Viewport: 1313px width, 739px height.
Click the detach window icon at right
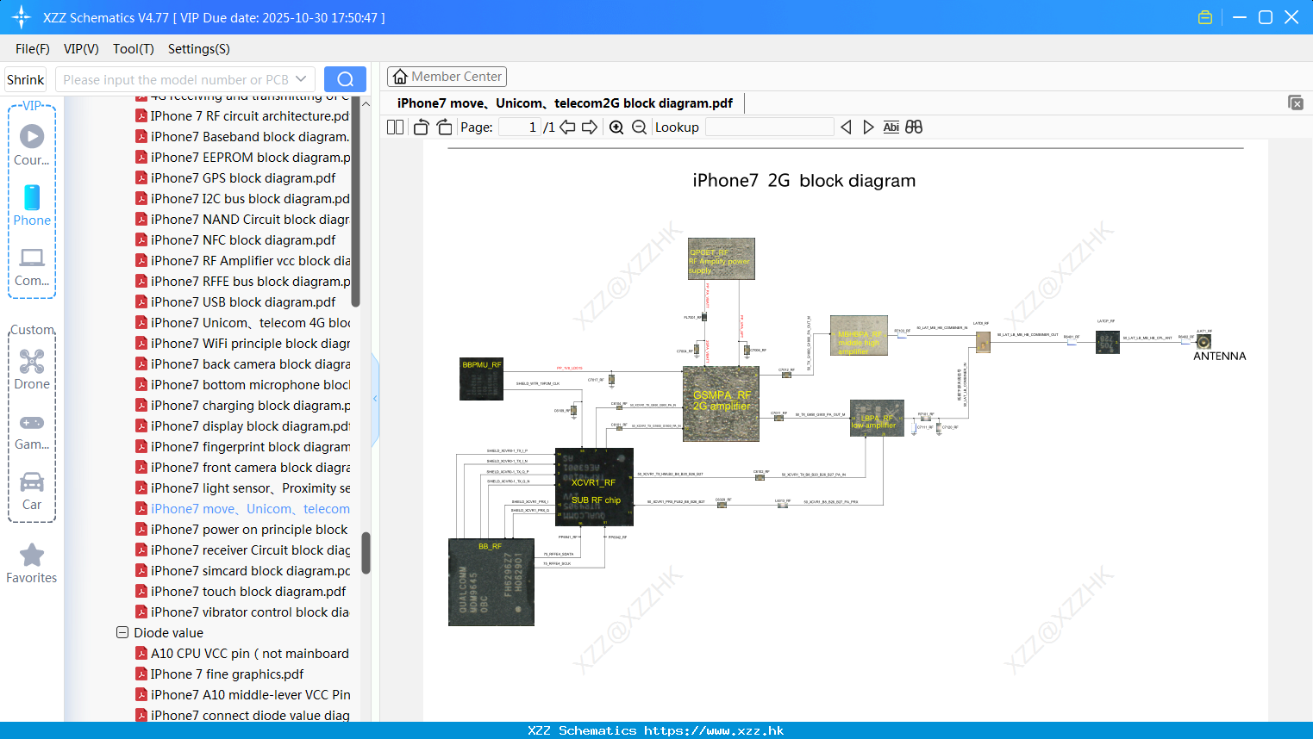(1295, 102)
